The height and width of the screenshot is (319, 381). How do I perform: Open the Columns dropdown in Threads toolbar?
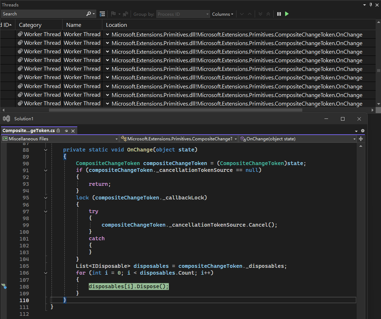click(223, 14)
